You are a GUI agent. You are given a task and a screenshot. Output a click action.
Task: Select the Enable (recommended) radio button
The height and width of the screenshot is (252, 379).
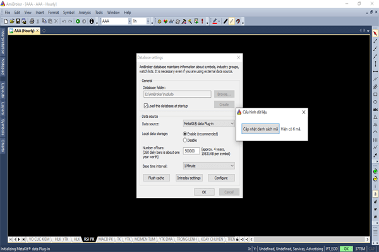pos(185,134)
